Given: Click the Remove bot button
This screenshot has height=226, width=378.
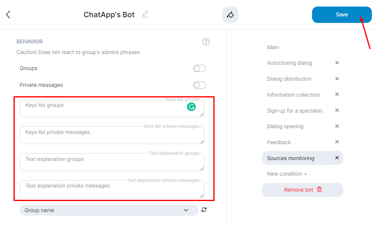Looking at the screenshot, I should [x=303, y=190].
